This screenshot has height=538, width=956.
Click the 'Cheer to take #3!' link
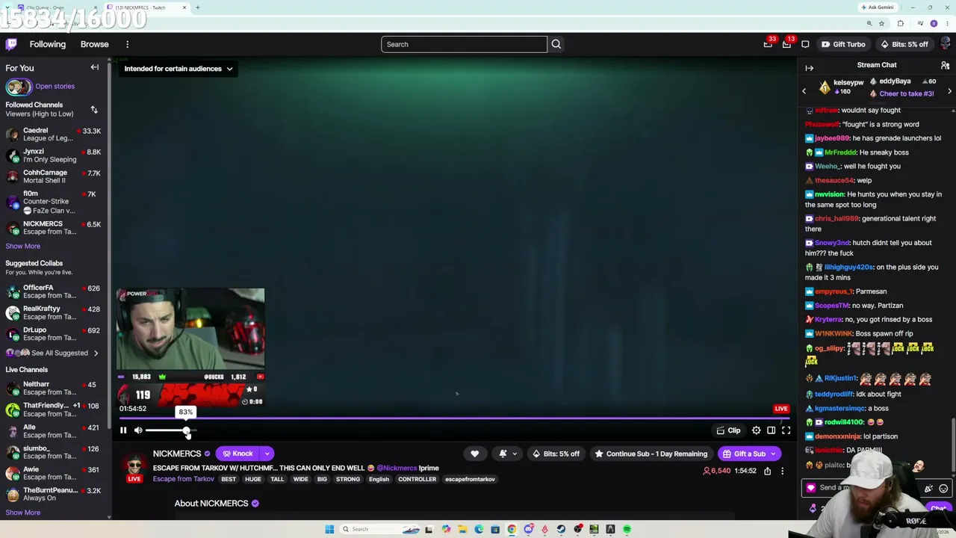pos(906,93)
